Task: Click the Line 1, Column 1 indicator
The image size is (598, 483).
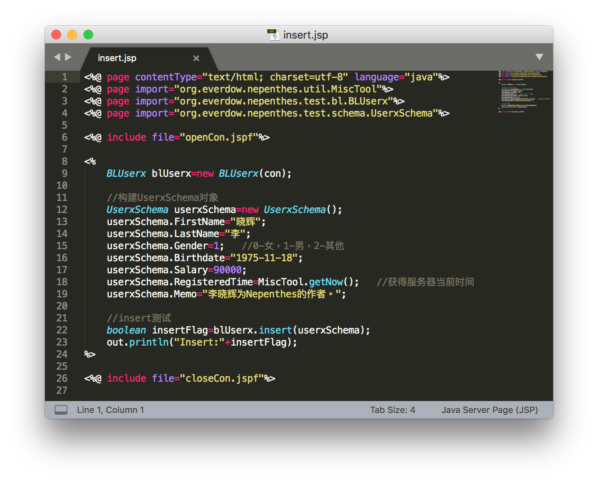Action: [110, 410]
